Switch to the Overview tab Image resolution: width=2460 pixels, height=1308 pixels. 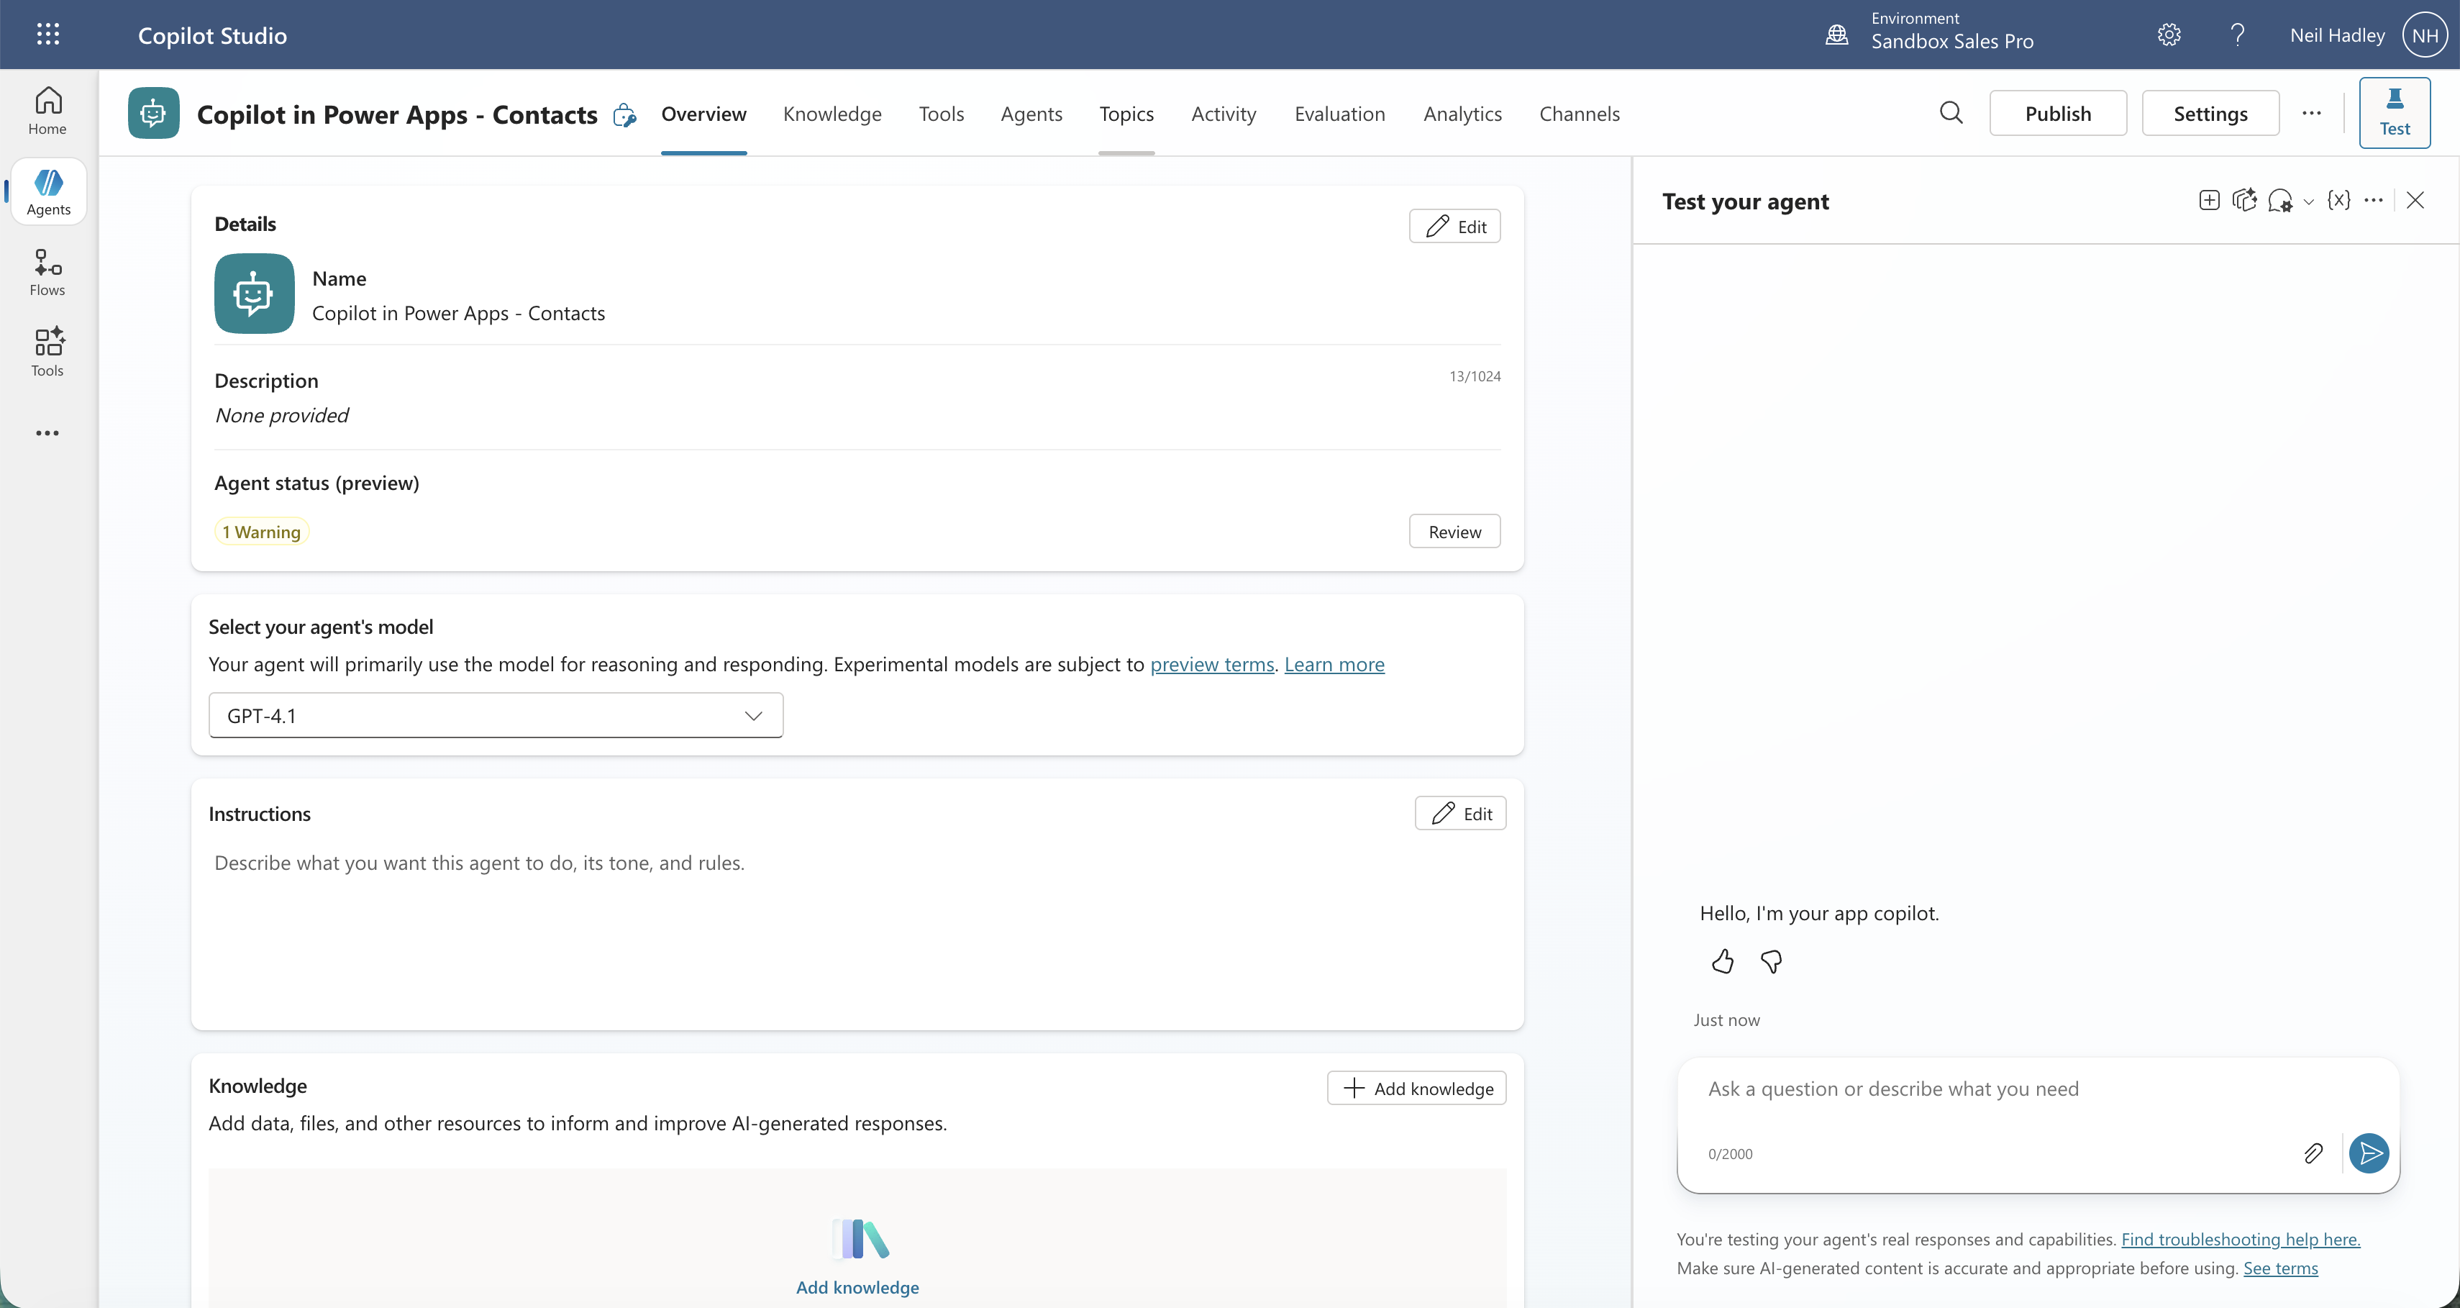tap(703, 114)
